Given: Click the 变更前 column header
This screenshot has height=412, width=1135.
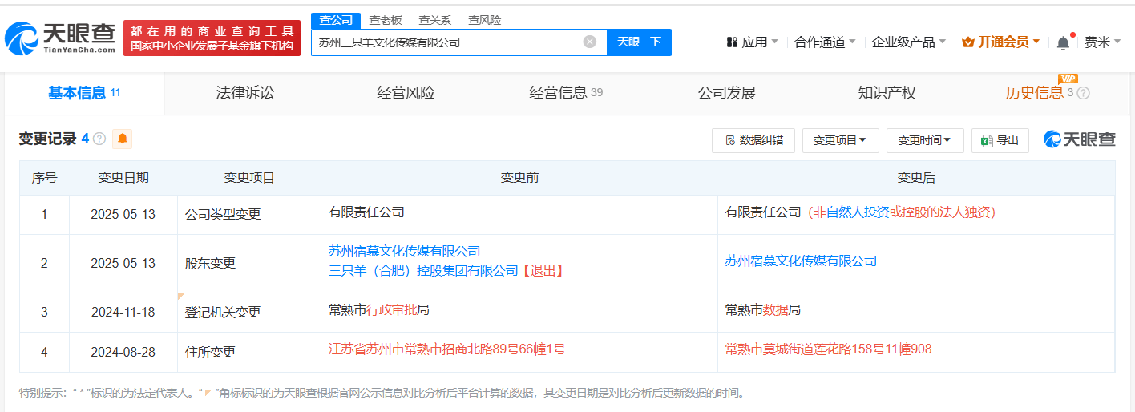Looking at the screenshot, I should point(519,178).
